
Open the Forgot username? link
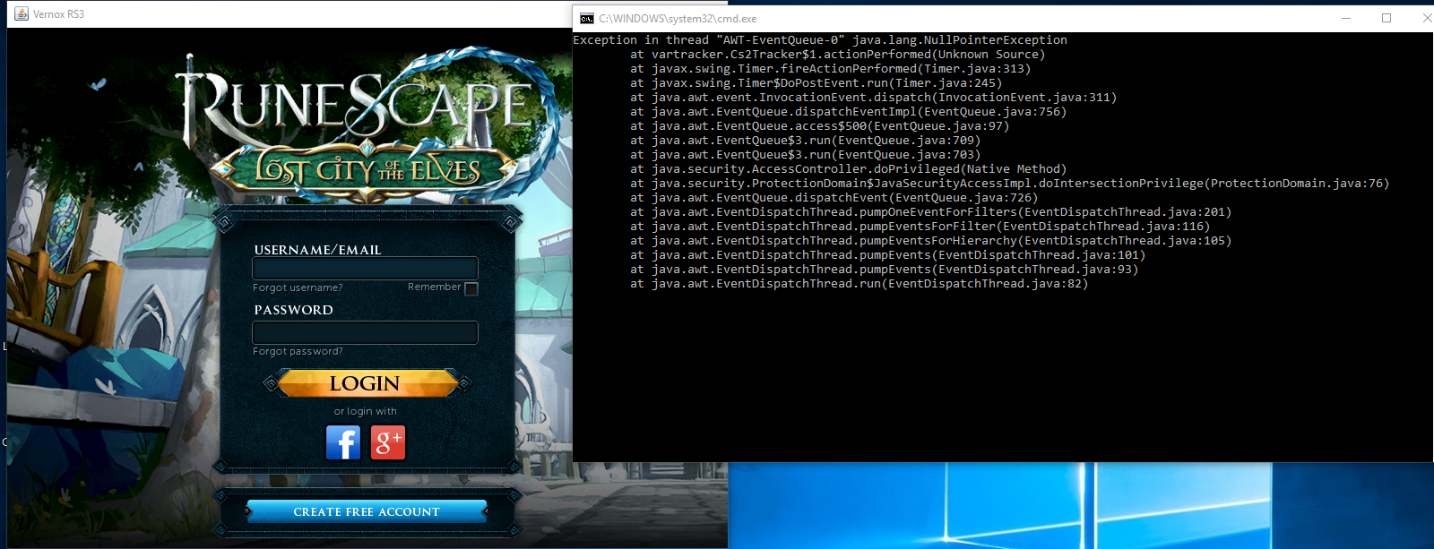(x=298, y=287)
